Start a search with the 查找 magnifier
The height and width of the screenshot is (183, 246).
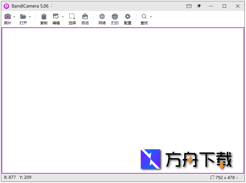pos(143,17)
